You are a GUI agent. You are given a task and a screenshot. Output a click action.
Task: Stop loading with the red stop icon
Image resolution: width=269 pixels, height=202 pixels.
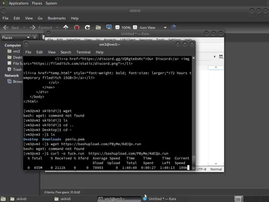[x=76, y=27]
